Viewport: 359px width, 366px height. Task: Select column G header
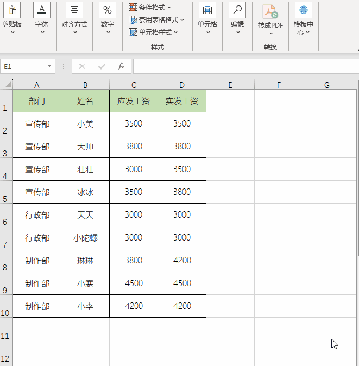point(327,85)
